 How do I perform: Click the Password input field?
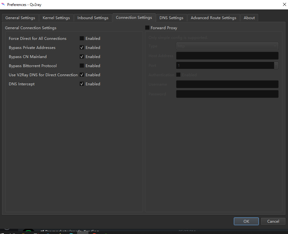pyautogui.click(x=227, y=94)
